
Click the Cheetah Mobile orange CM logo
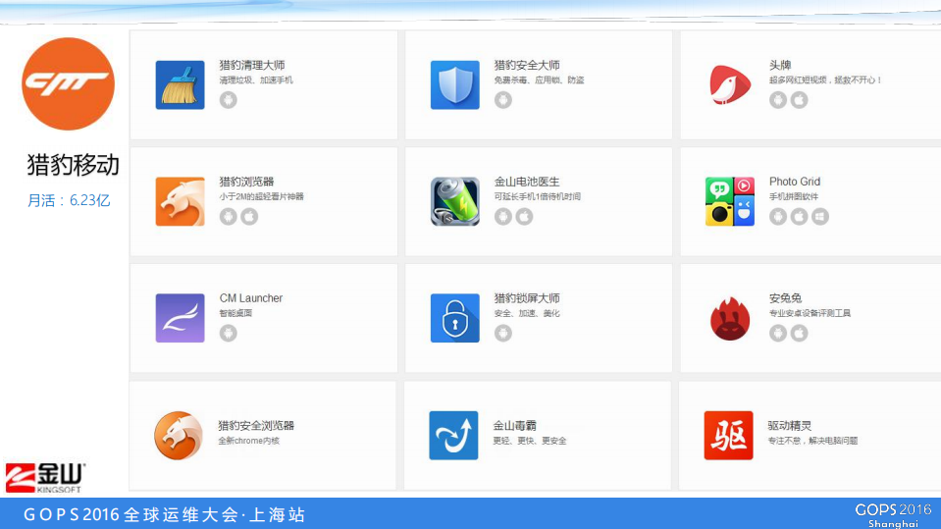pyautogui.click(x=68, y=83)
